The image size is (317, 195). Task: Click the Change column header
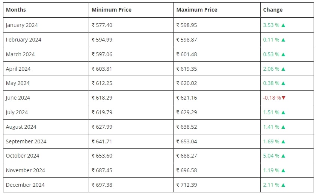[x=273, y=10]
